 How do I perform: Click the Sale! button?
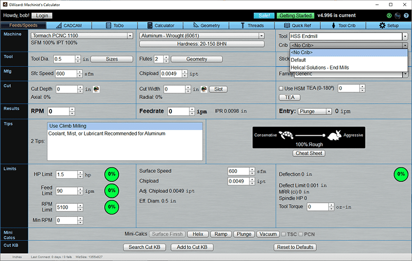(264, 16)
